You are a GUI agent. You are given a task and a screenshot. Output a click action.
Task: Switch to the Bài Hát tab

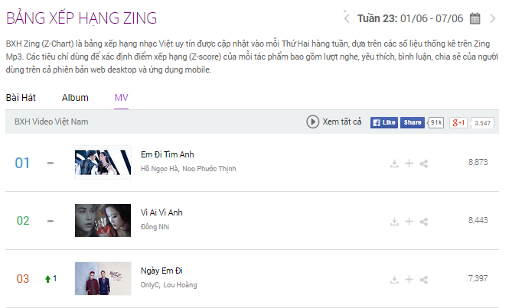(21, 98)
